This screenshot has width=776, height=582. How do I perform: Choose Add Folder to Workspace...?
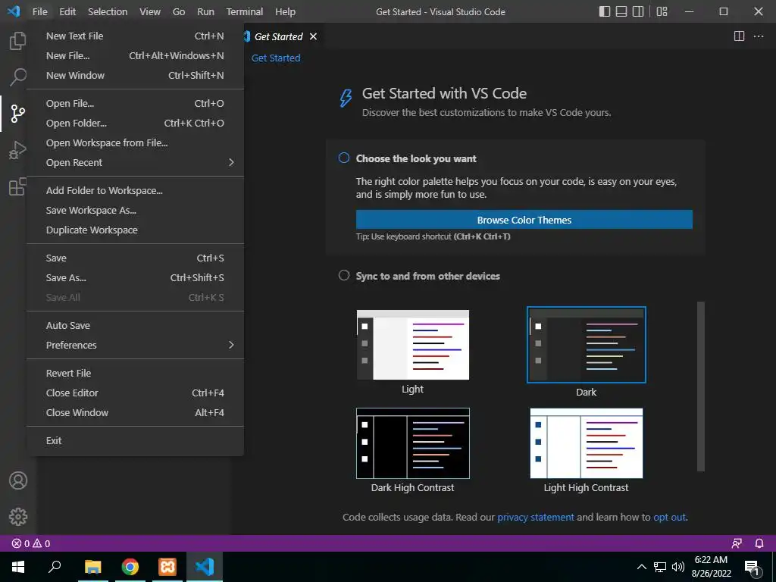click(x=135, y=190)
